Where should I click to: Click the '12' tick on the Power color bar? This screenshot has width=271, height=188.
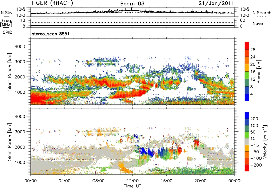[253, 79]
